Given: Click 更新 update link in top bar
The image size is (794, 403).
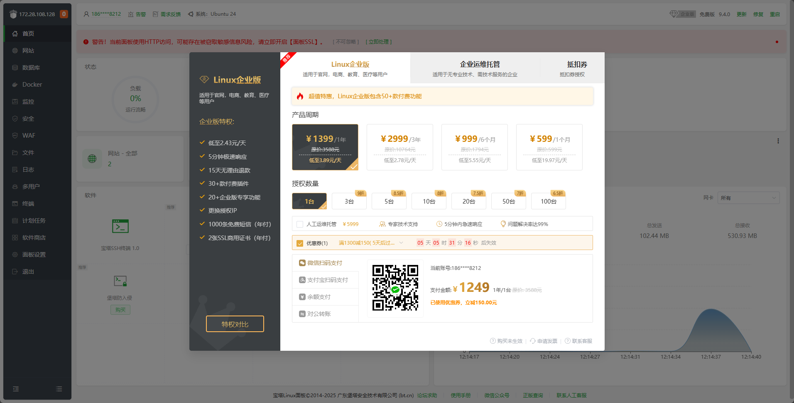Looking at the screenshot, I should click(742, 14).
